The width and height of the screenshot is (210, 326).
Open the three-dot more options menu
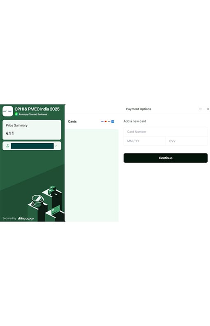200,109
